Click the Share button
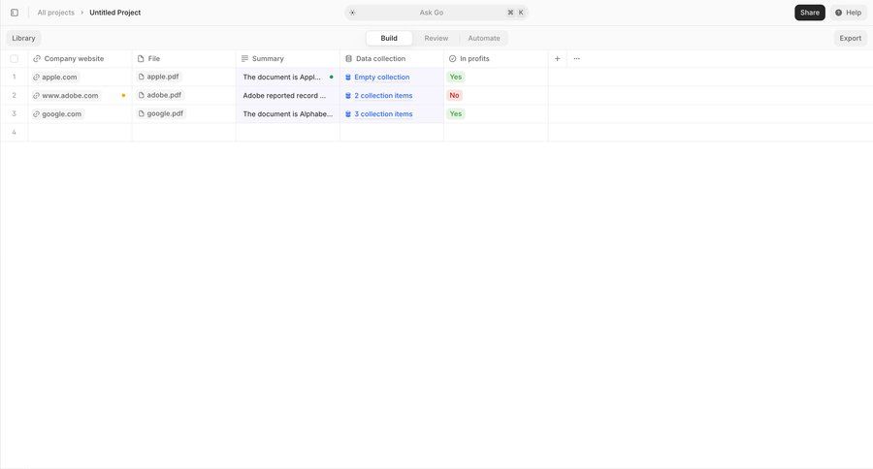 click(809, 13)
